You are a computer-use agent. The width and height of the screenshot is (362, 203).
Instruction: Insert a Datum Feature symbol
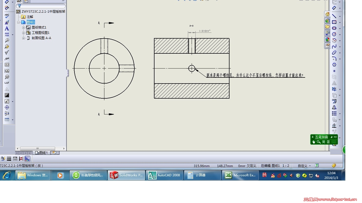[7, 71]
